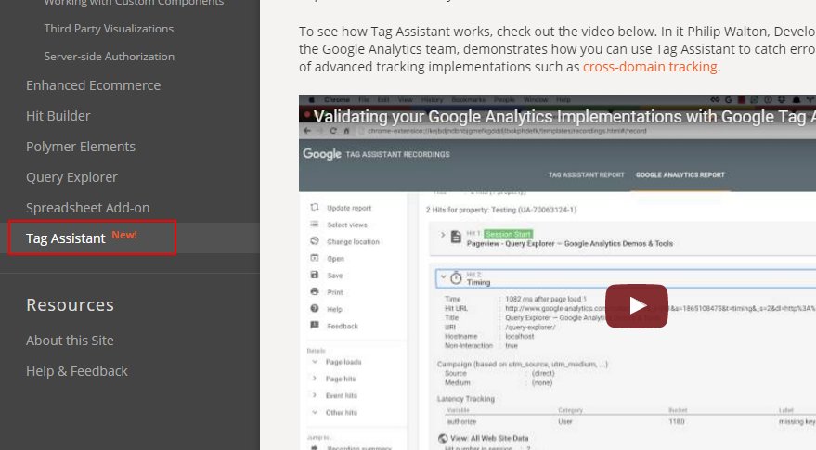Follow the cross-domain tracking link
The width and height of the screenshot is (816, 450).
[x=650, y=67]
